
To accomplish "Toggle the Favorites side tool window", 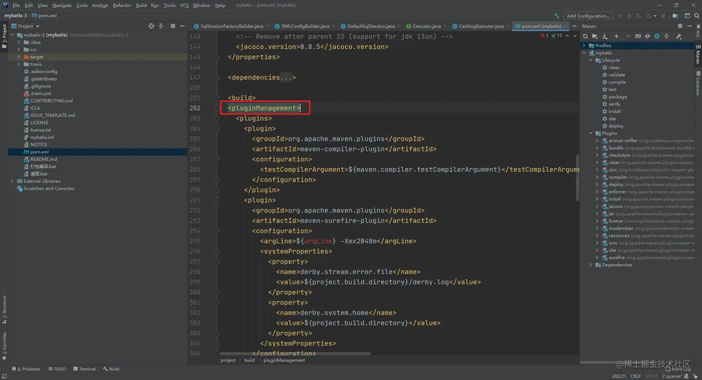I will point(4,346).
